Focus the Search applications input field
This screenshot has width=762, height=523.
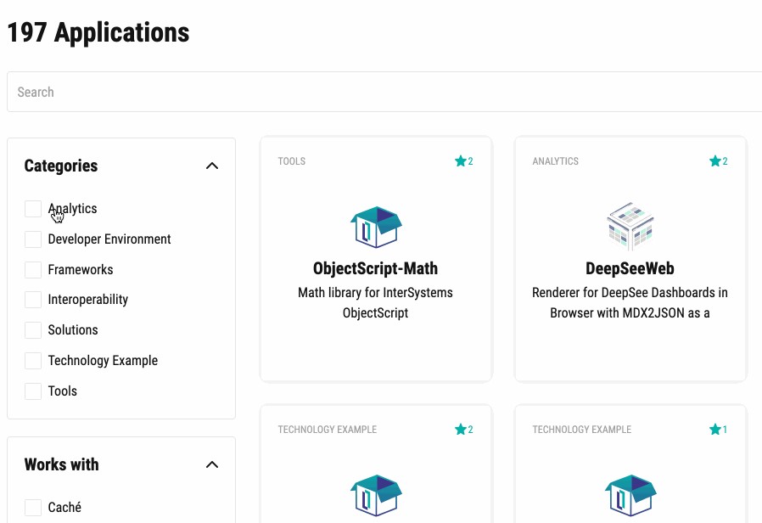pos(382,92)
